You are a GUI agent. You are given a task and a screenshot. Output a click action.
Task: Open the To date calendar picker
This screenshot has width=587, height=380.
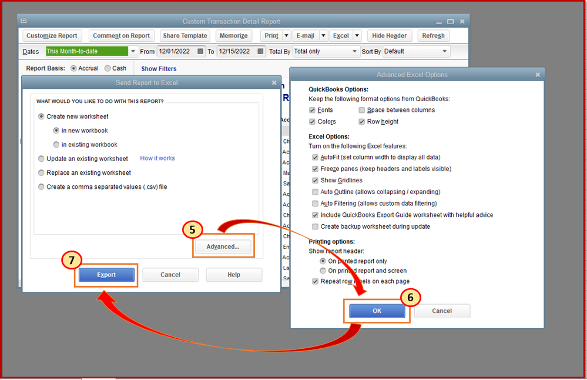pyautogui.click(x=260, y=51)
